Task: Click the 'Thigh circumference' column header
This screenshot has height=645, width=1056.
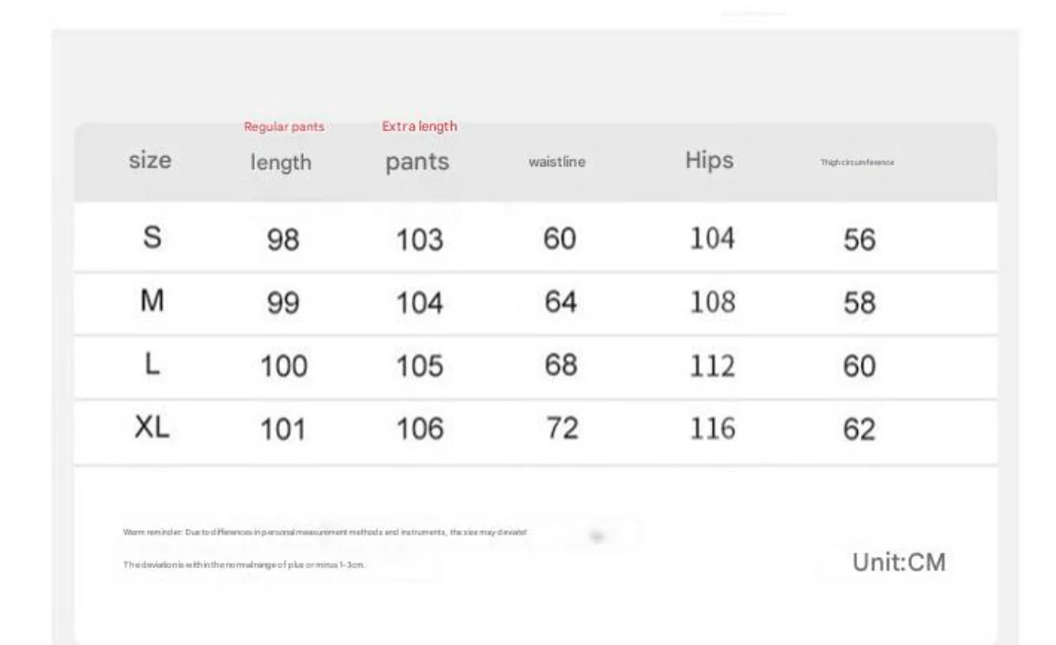Action: click(857, 163)
